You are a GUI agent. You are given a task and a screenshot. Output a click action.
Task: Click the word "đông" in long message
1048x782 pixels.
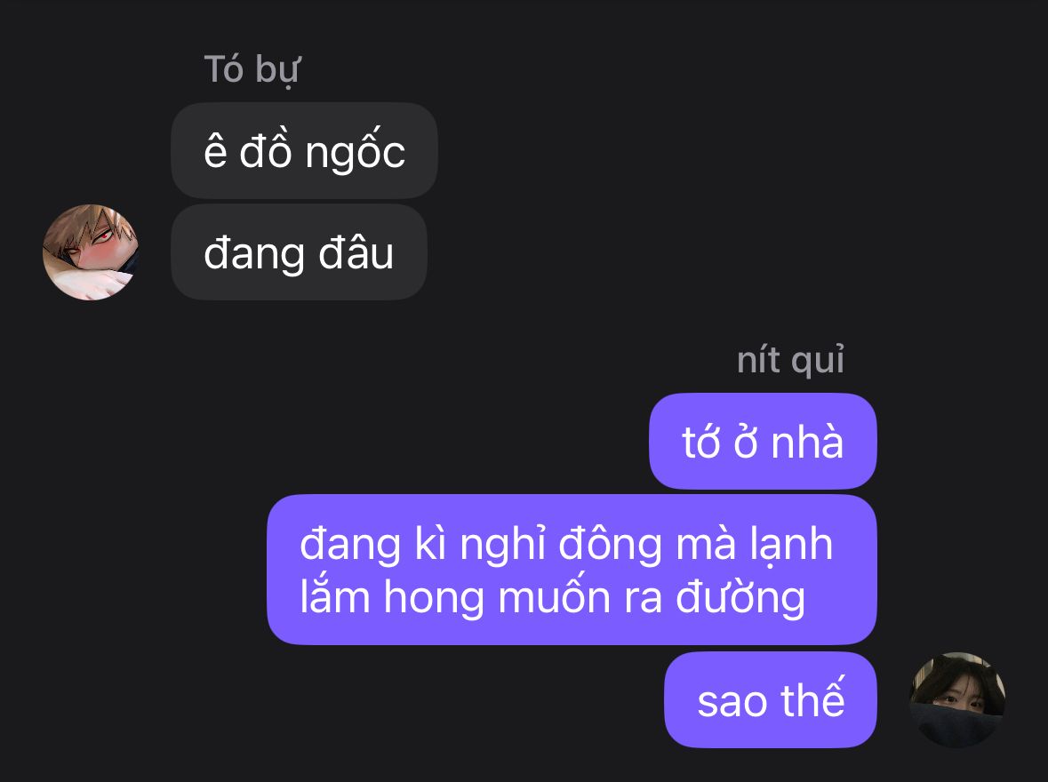point(610,544)
